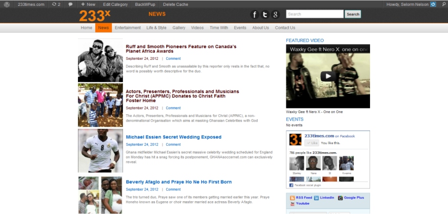Go to the Home tab
Screen dimensions: 448x214
click(86, 28)
